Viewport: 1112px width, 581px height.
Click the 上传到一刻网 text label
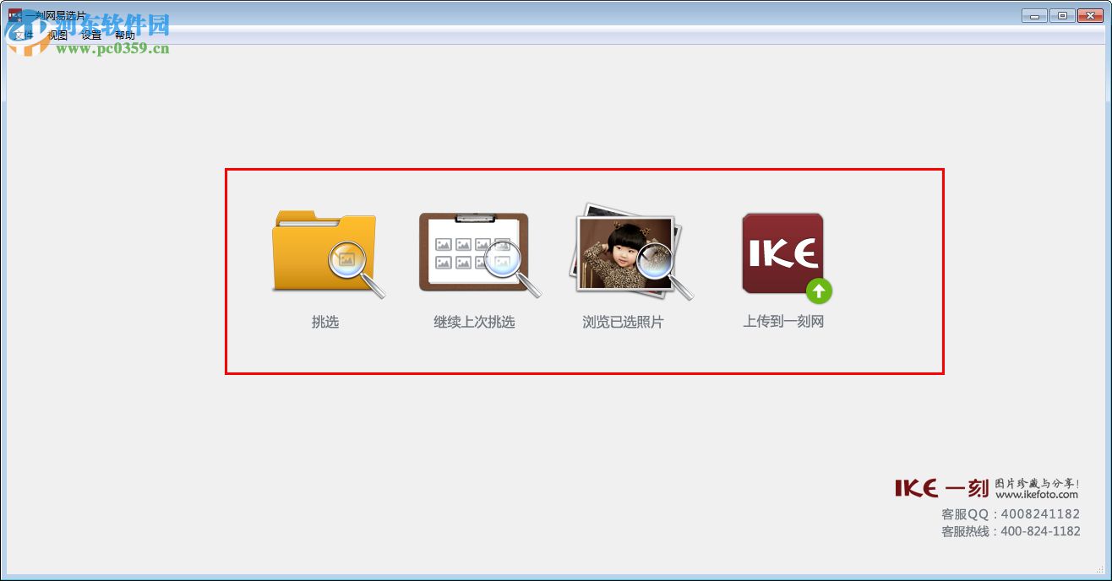tap(783, 322)
